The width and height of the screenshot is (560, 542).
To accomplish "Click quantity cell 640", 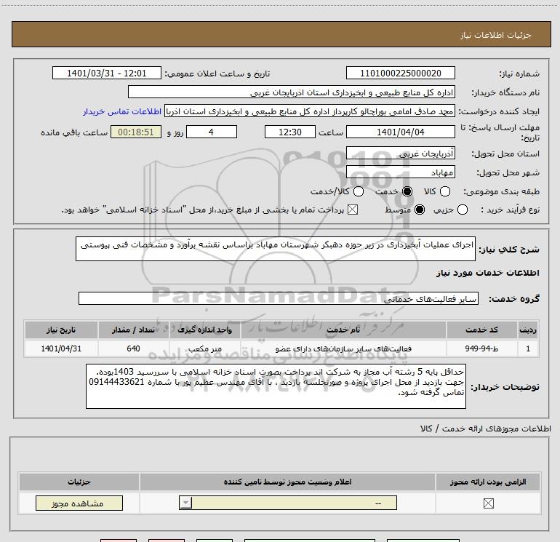I will coord(133,348).
